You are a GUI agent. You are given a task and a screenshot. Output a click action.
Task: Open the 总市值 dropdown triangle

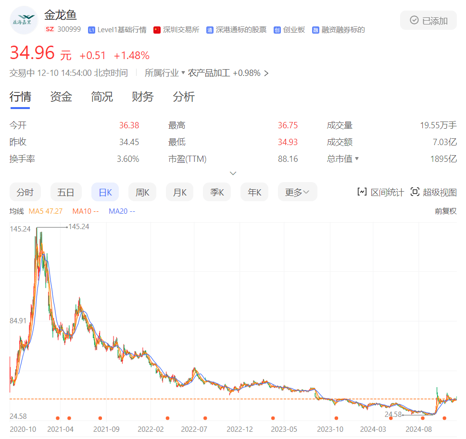[357, 159]
